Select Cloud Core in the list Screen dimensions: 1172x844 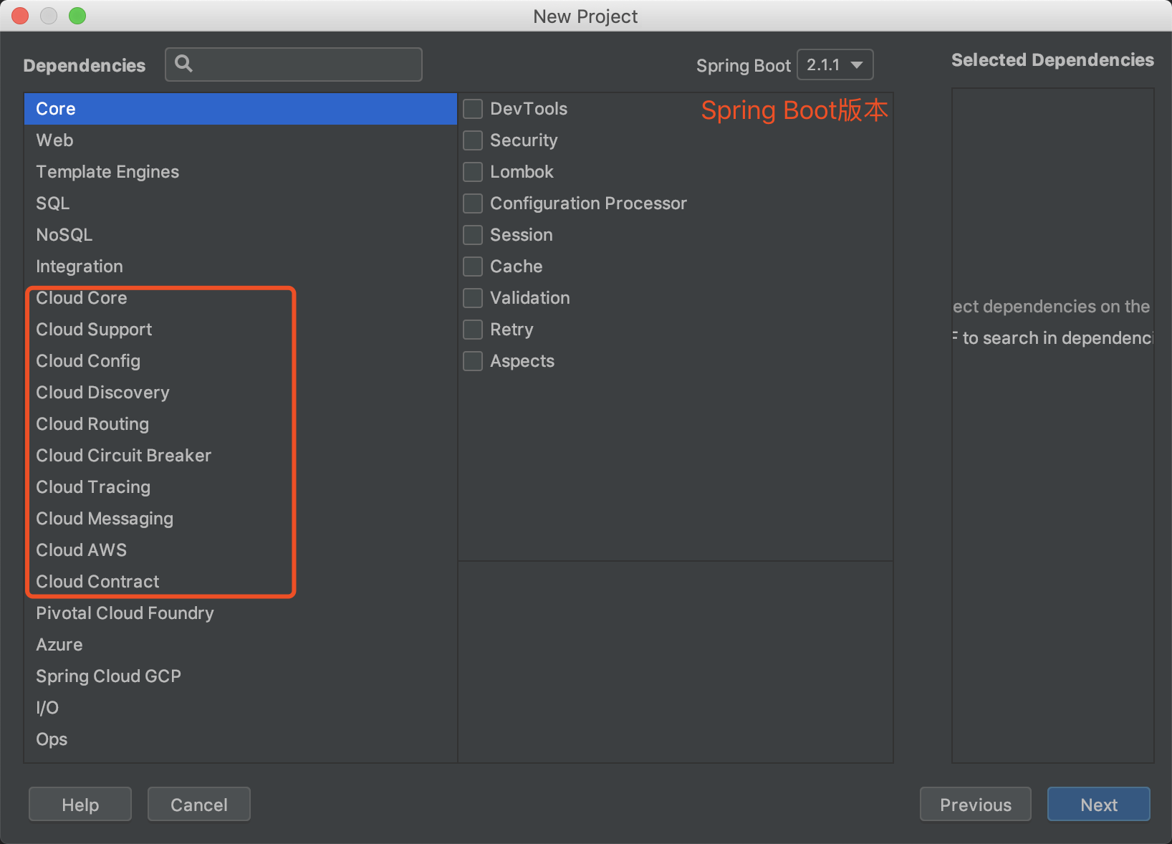241,298
